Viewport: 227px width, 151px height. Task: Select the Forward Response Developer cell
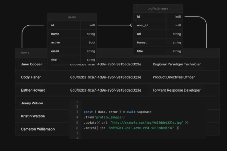pos(177,90)
